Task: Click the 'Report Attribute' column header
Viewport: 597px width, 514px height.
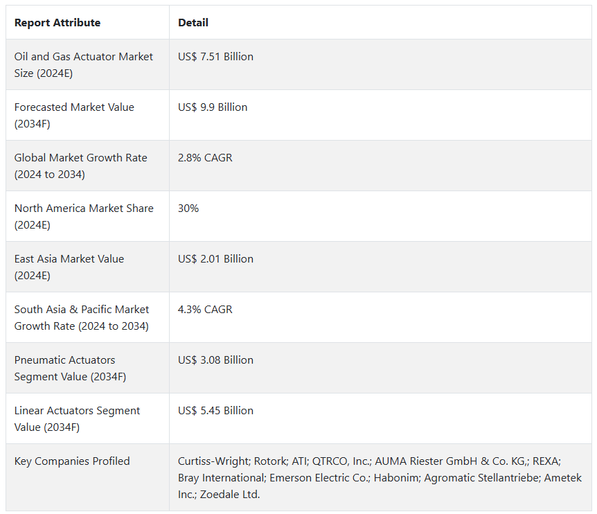Action: point(57,23)
